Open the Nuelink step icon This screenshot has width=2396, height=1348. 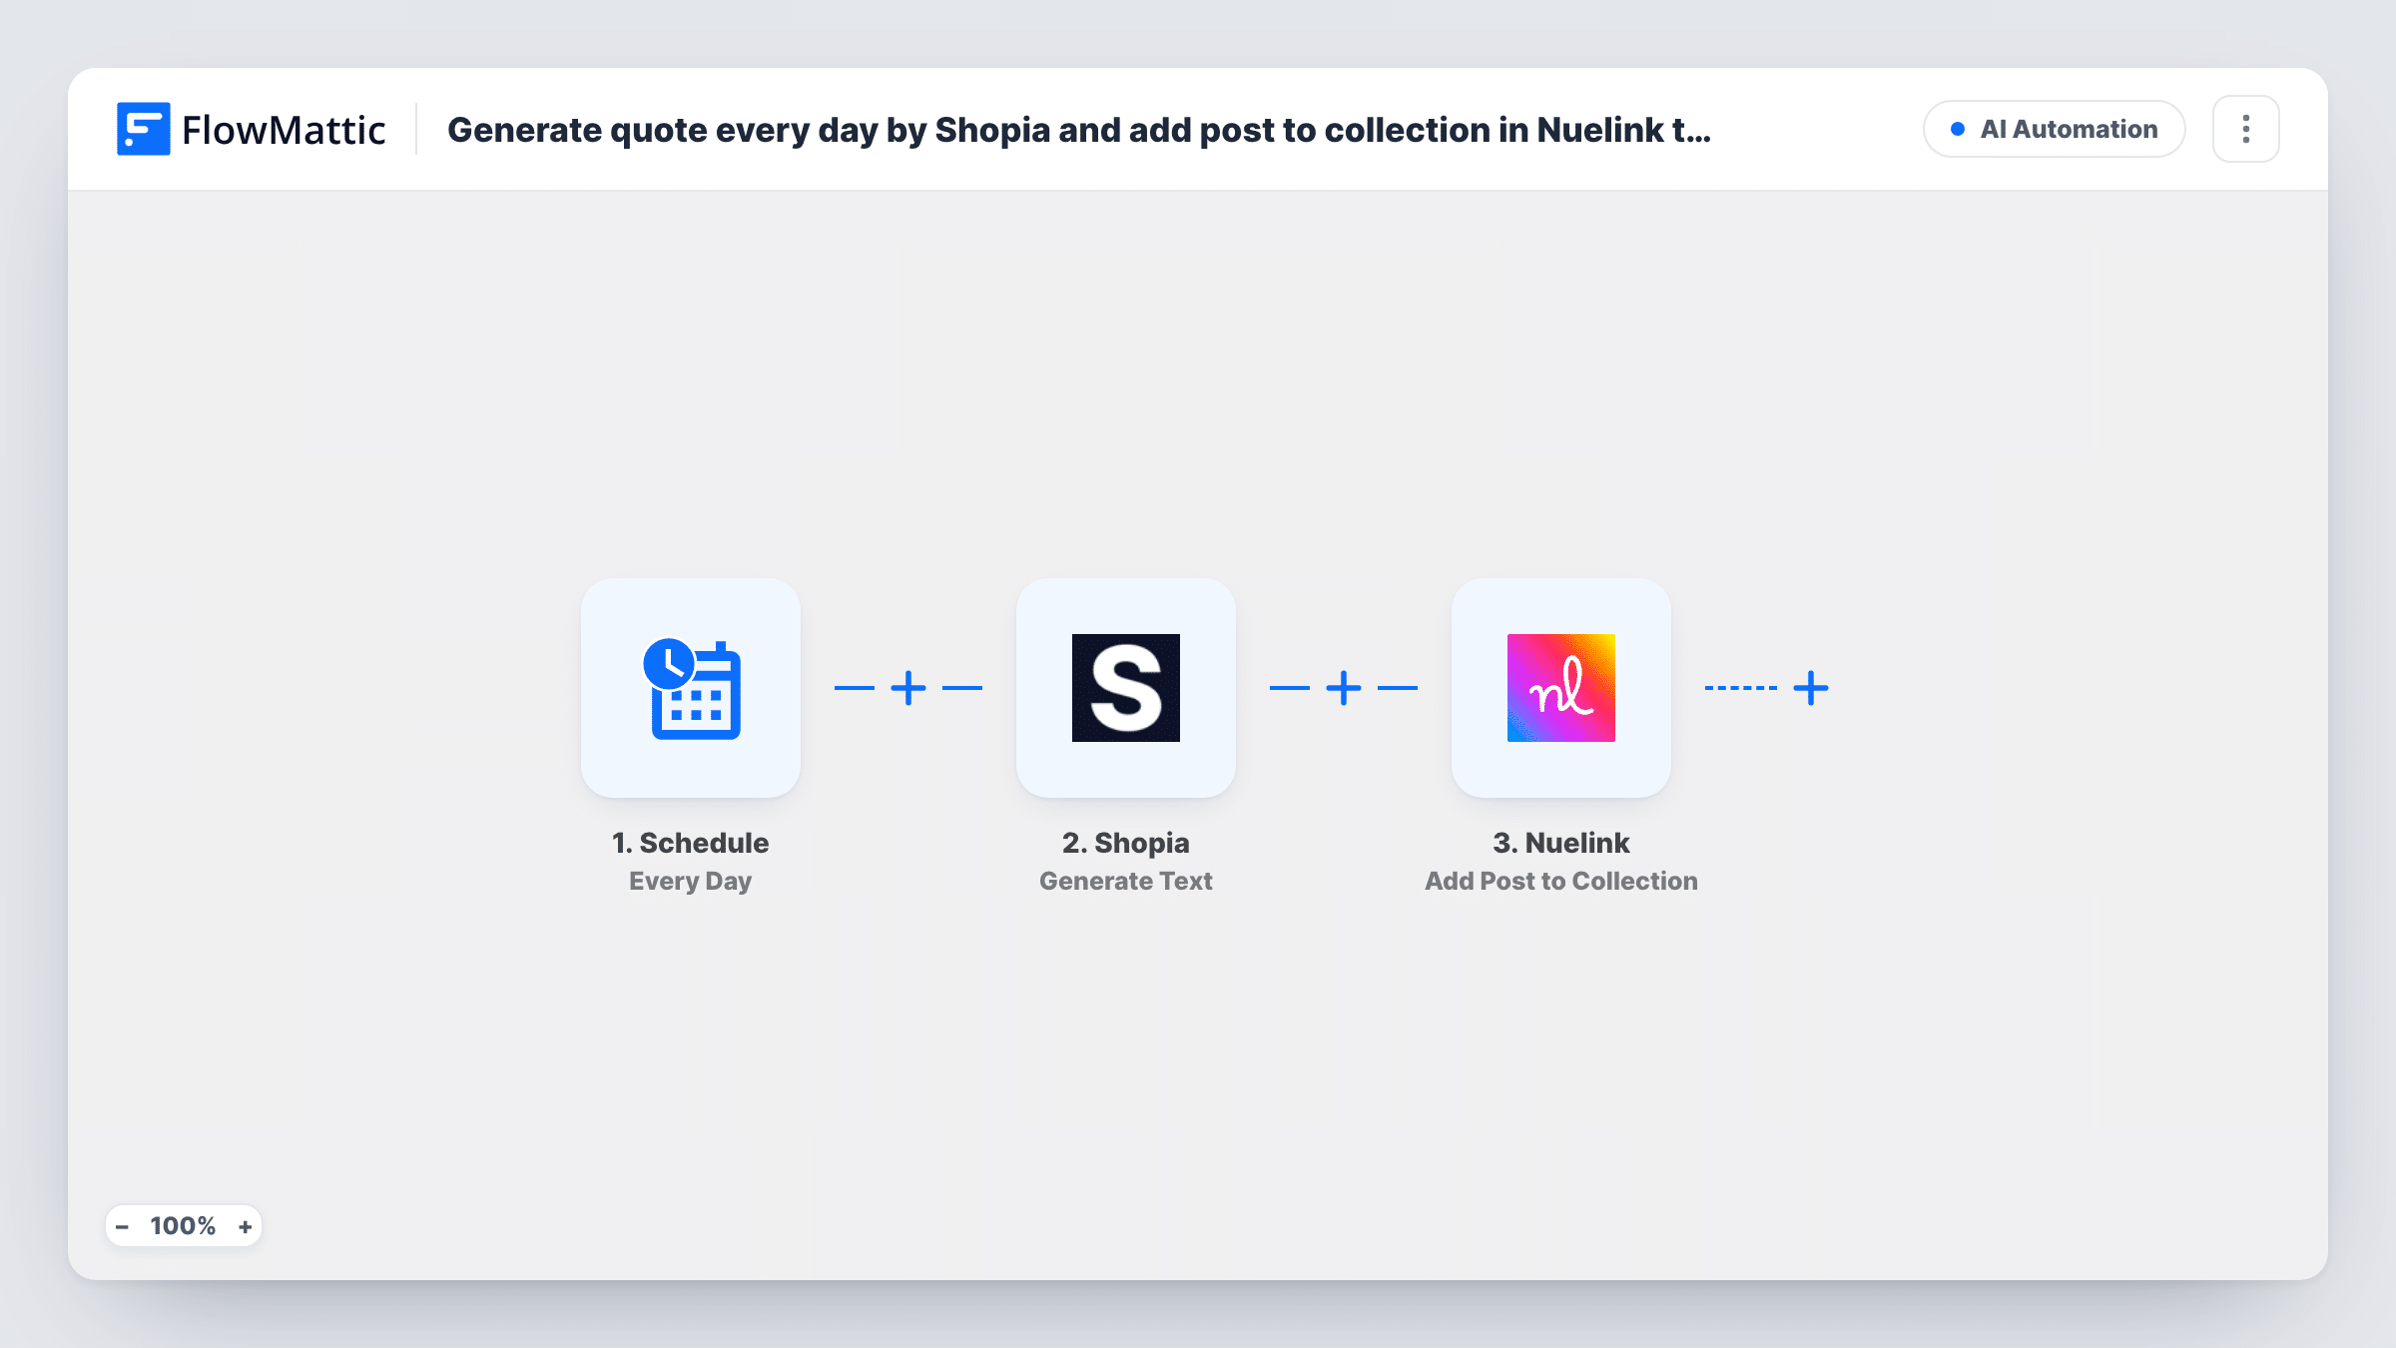coord(1561,688)
